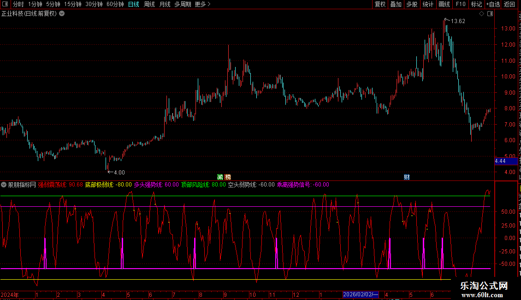Viewport: 521px width, 300px height.
Task: Click the 2026/02/02 date cursor label
Action: click(x=361, y=294)
